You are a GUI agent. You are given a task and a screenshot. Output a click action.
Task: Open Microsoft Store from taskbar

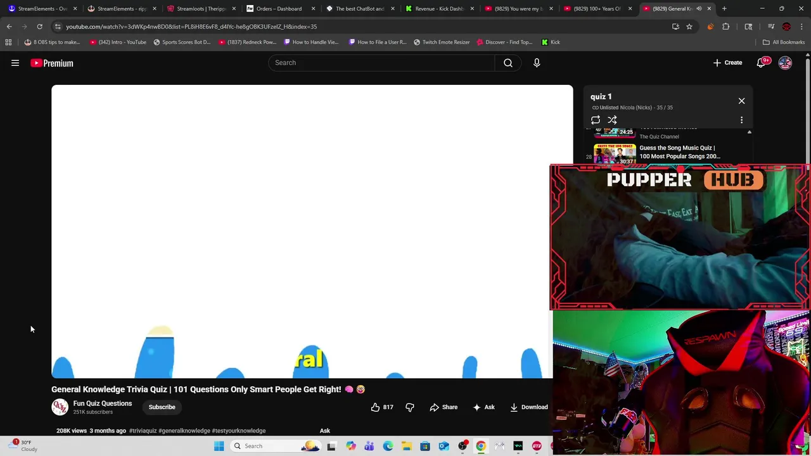click(425, 446)
